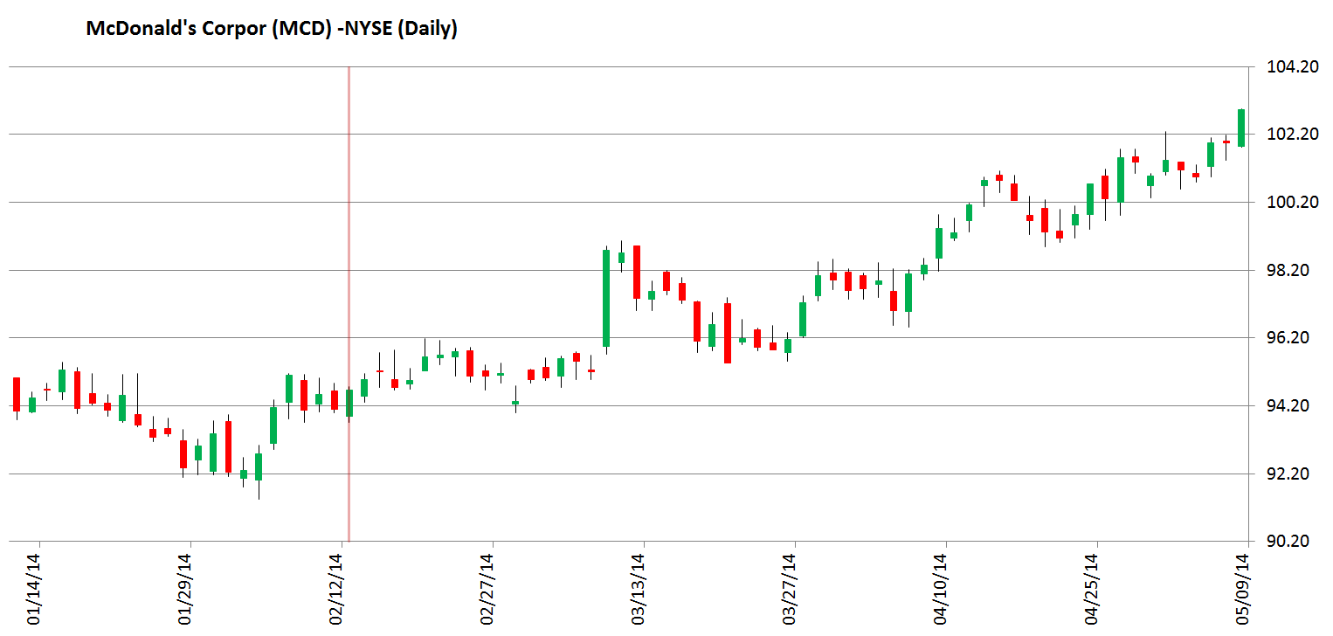Click the 02/27/14 date label
Viewport: 1333px width, 636px height.
[x=488, y=589]
